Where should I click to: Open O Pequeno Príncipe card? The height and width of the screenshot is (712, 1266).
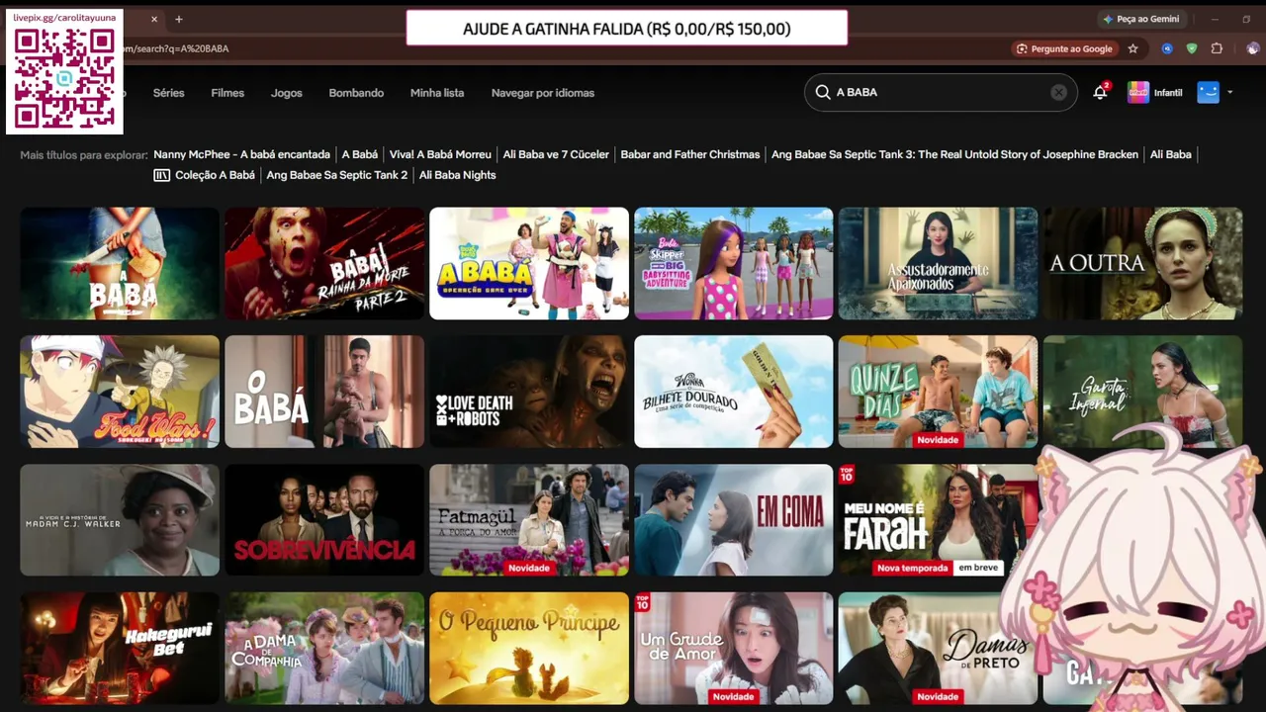529,649
